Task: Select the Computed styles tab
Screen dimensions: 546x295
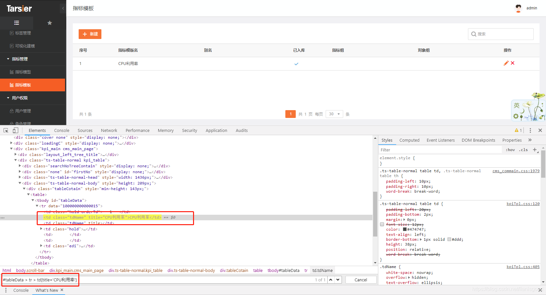Action: click(409, 140)
